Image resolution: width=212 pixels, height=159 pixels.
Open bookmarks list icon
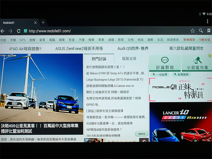(x=209, y=30)
